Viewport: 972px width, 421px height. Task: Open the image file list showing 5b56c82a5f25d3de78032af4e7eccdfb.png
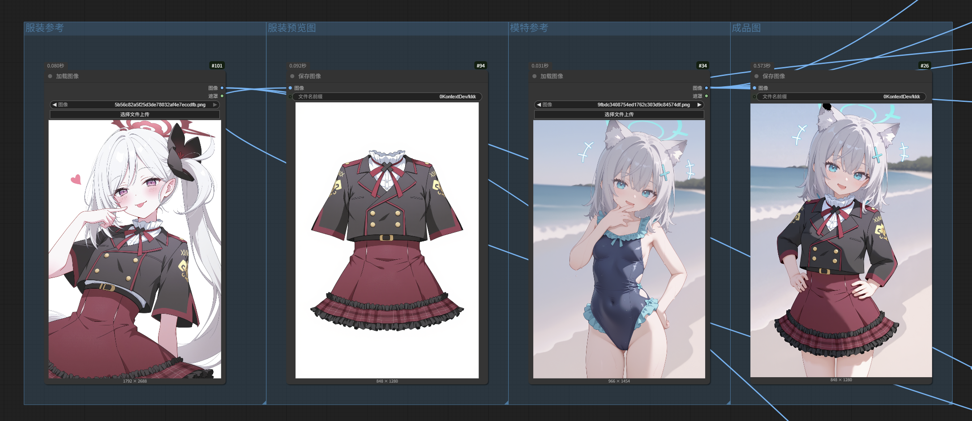(134, 105)
